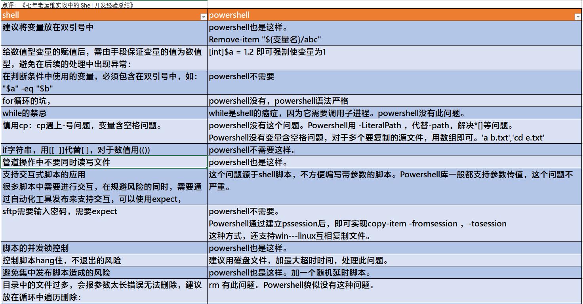583x304 pixels.
Task: Select cell 'if字符串，用[[ ]]代替[ ]'
Action: pyautogui.click(x=104, y=150)
